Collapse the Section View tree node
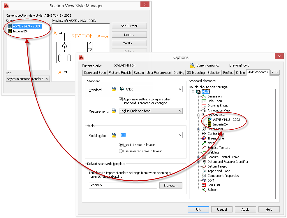This screenshot has width=287, height=218. (198, 115)
